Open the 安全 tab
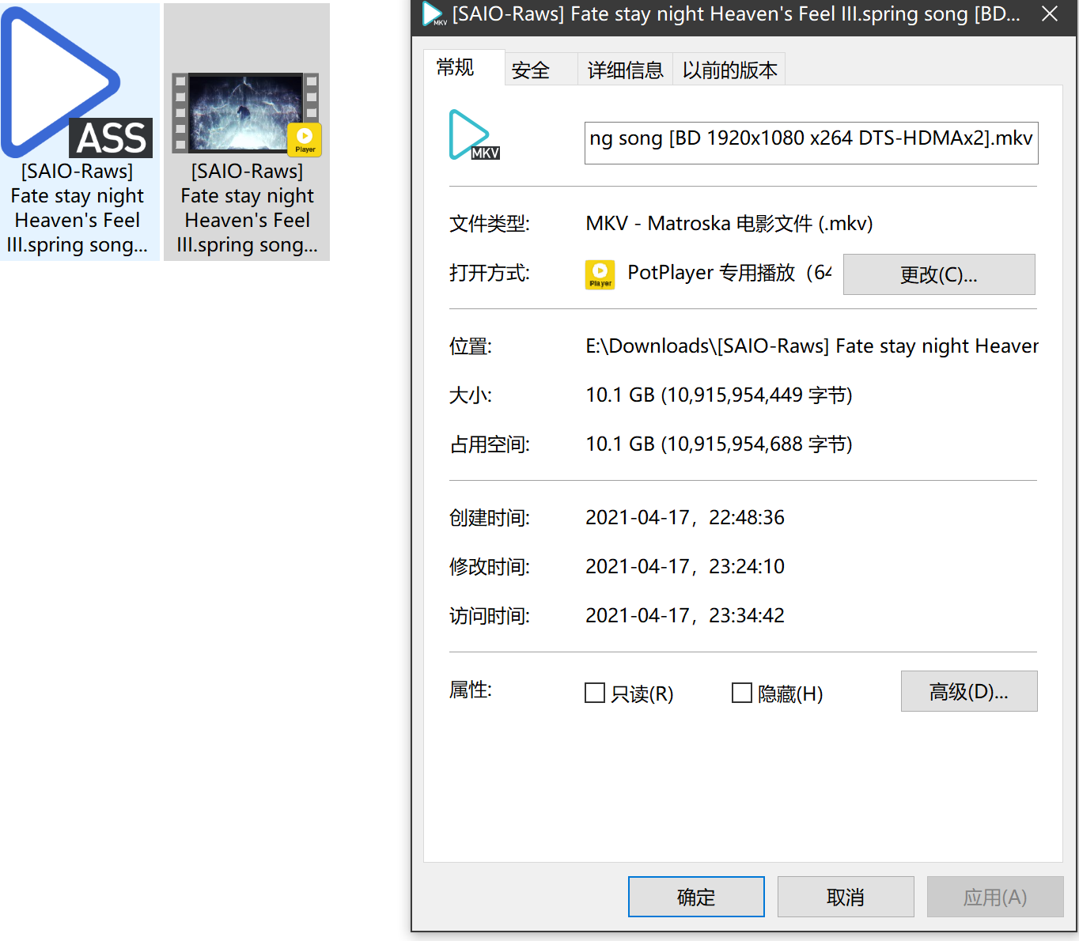 tap(541, 70)
